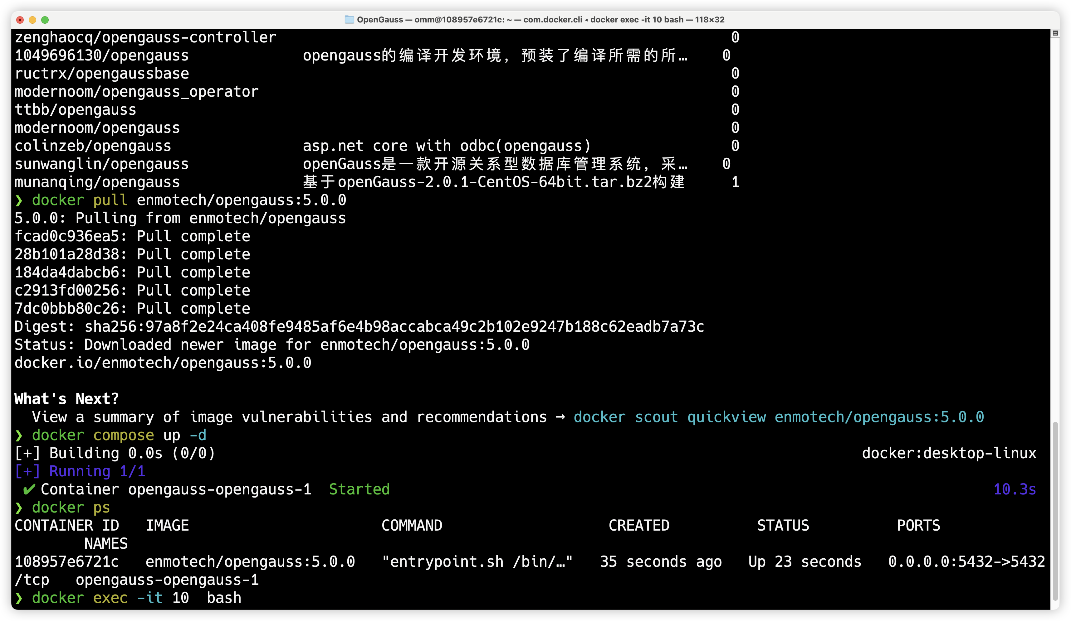Click the container ID '108957e6721c'
The image size is (1071, 621).
tap(67, 561)
